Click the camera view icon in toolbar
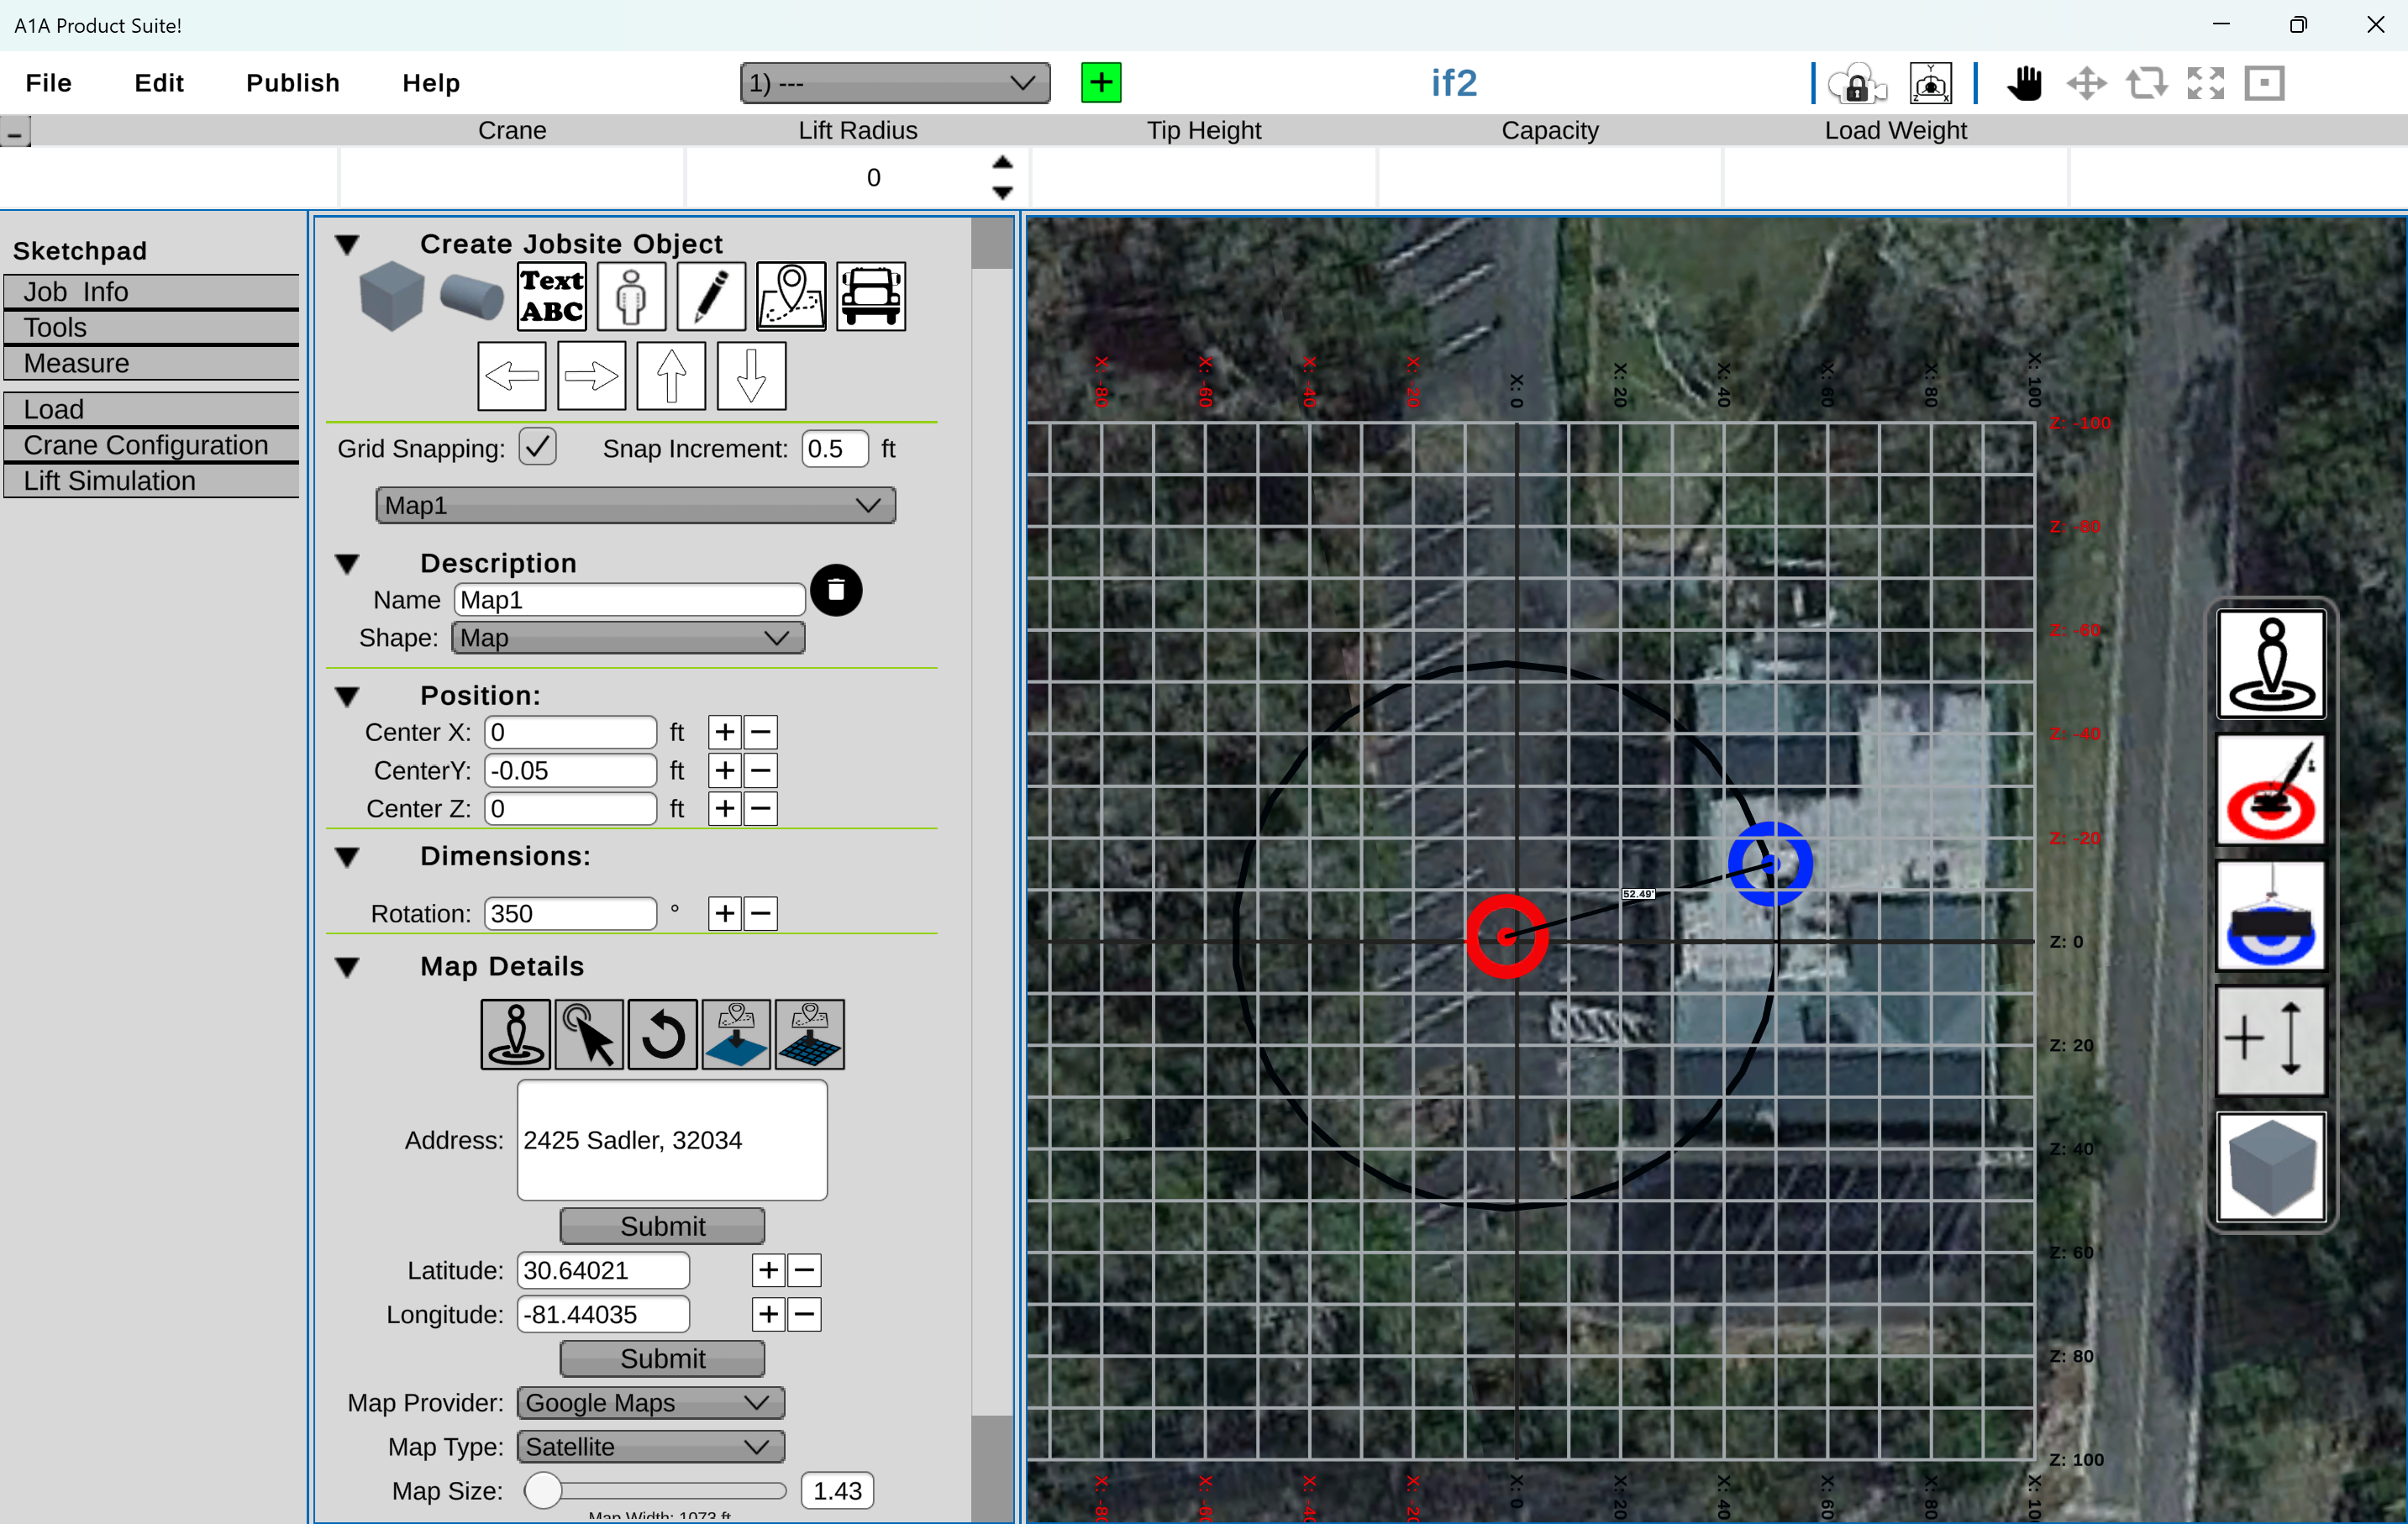Viewport: 2408px width, 1524px height. click(1931, 84)
